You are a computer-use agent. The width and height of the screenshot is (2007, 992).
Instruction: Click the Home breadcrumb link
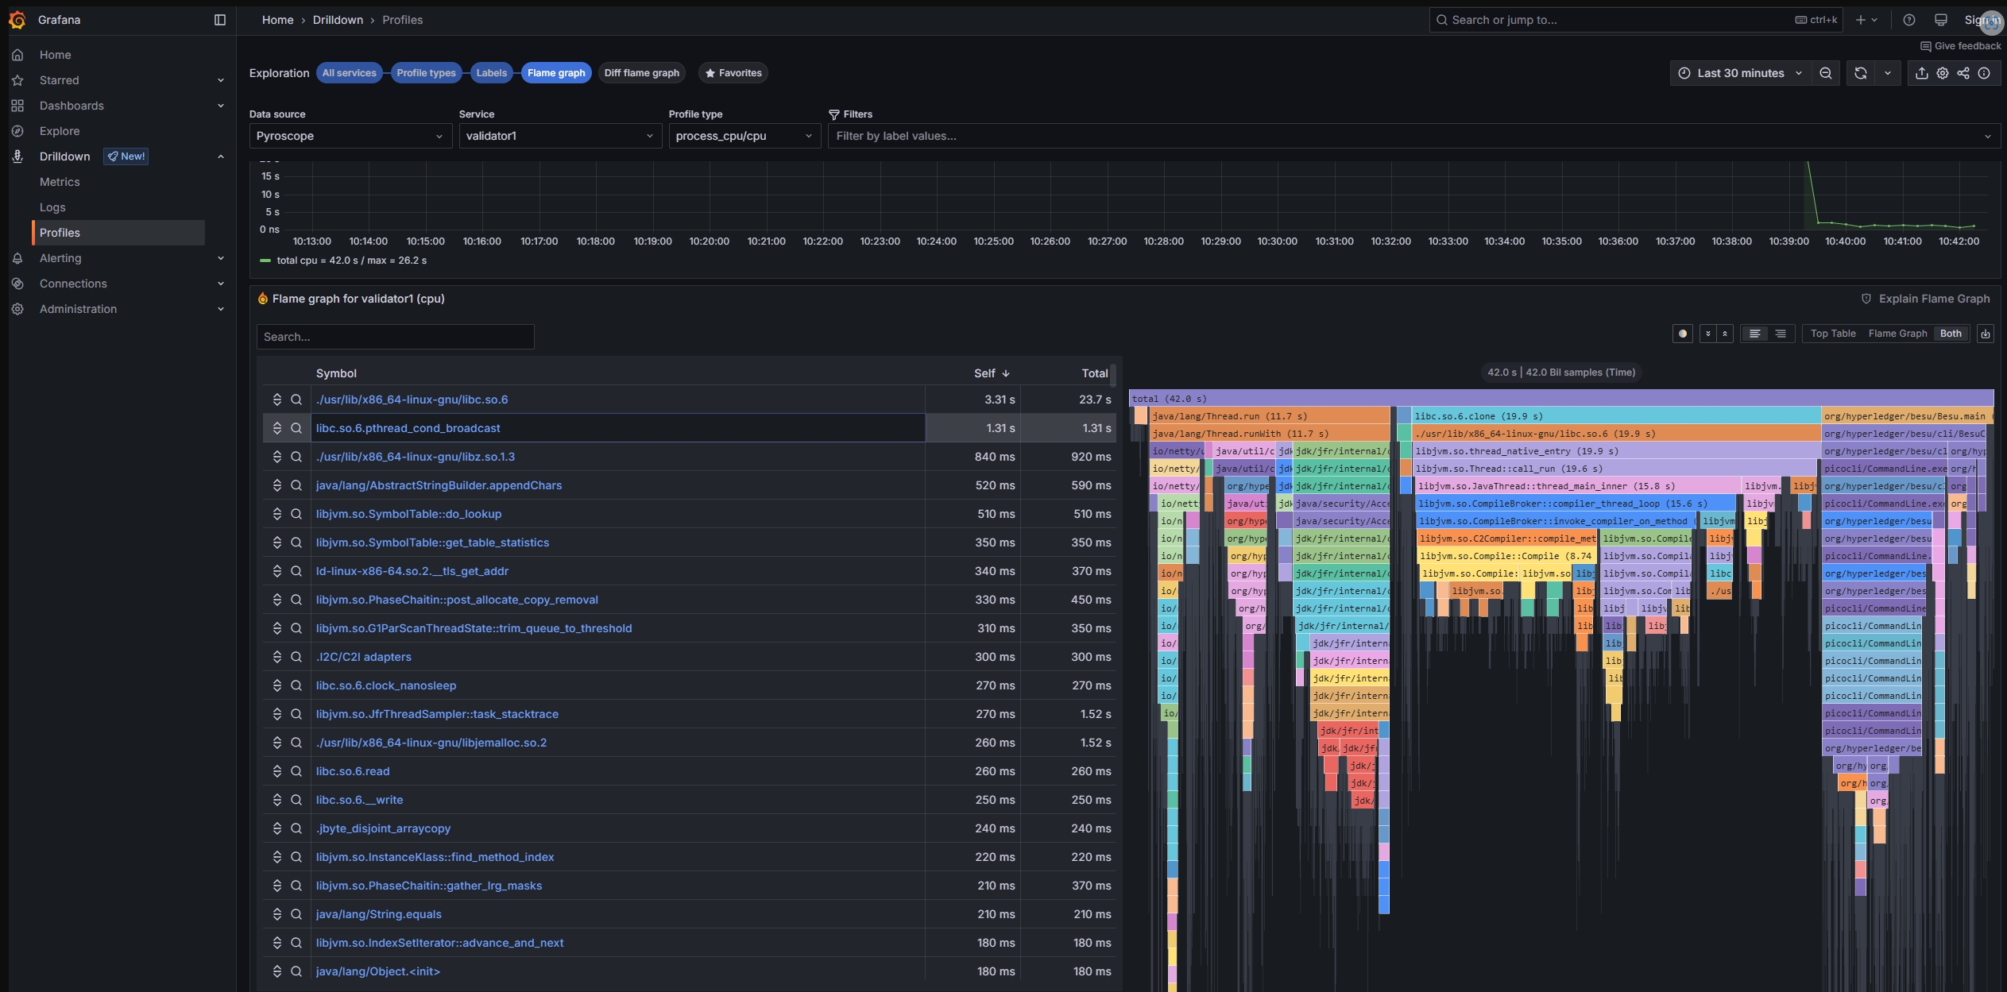[x=277, y=20]
